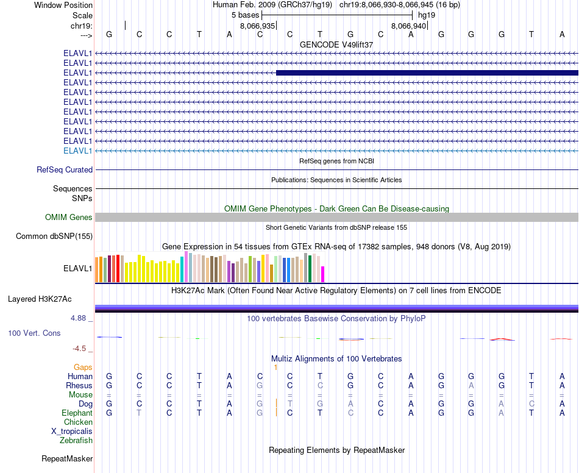Click the Mouse species label
The image size is (579, 473).
pos(80,395)
